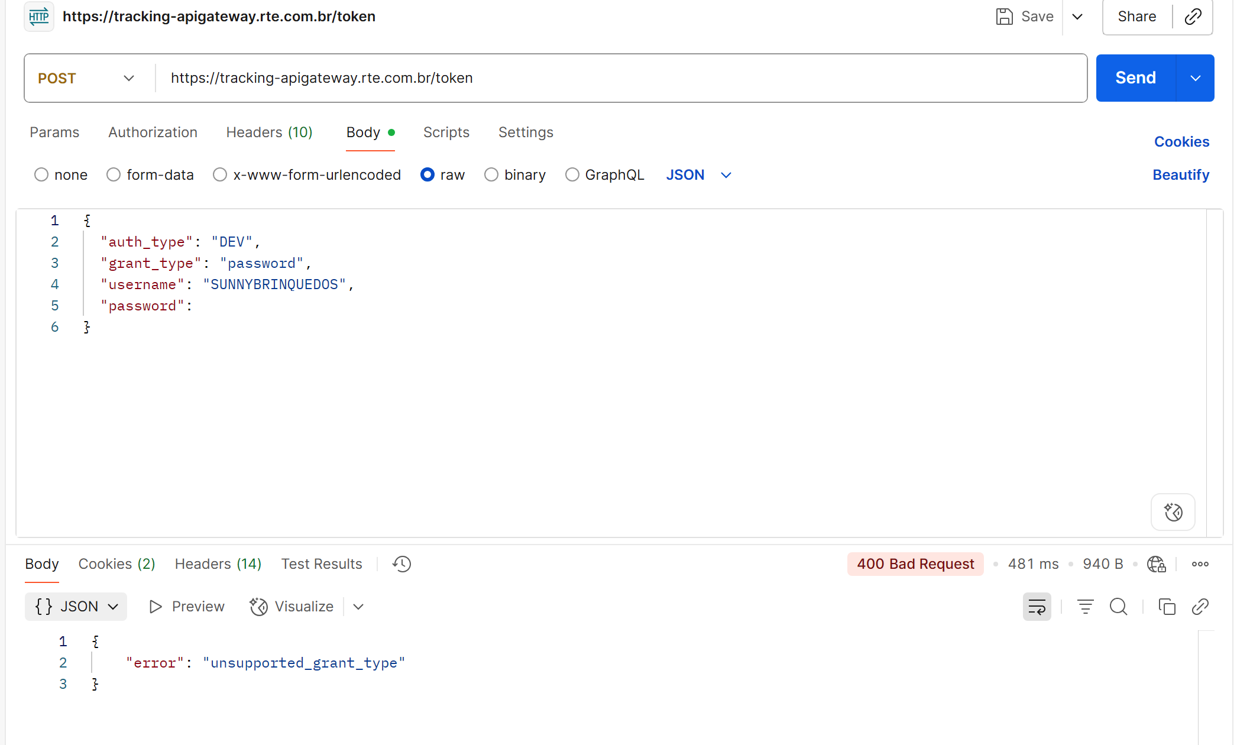Click the request URL input field
Screen dimensions: 1237x745
(621, 78)
